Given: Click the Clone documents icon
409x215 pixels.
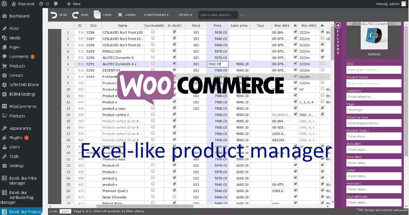Looking at the screenshot, I should (x=97, y=15).
